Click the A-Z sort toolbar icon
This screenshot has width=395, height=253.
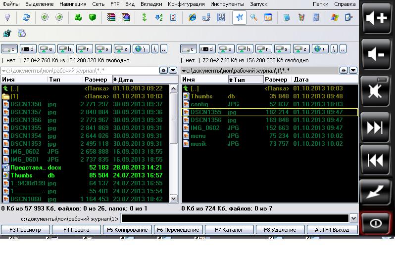(159, 17)
